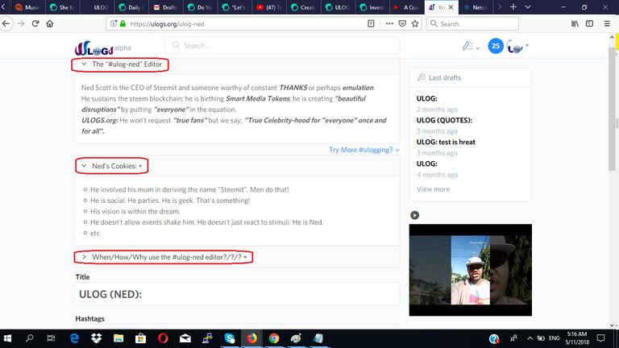
Task: Click the Last drafts panel header
Action: tap(470, 77)
